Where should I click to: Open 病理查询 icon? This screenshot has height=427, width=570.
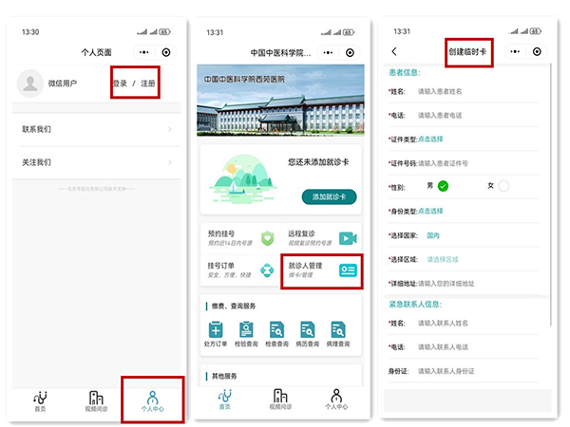pyautogui.click(x=337, y=330)
